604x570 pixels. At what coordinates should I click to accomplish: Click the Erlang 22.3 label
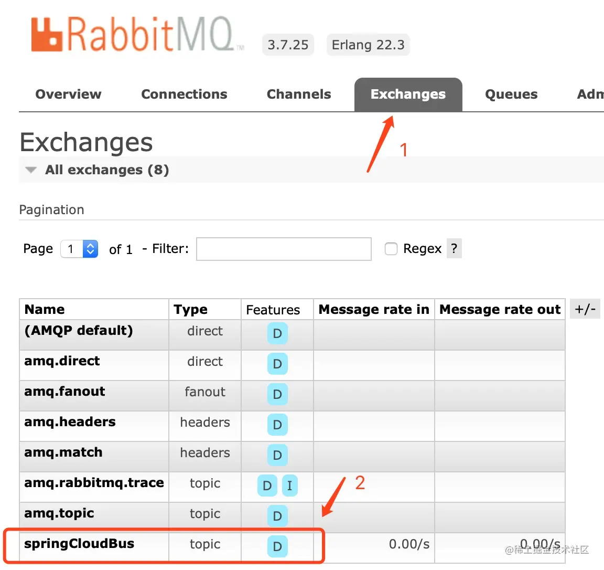pyautogui.click(x=368, y=45)
